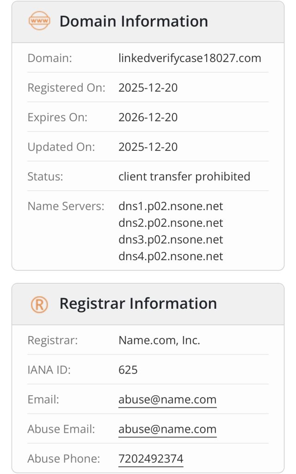Click the Updated On date value

(148, 147)
